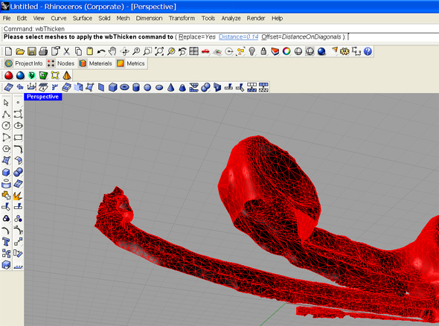The height and width of the screenshot is (326, 439).
Task: Open the Project Info tab
Action: pos(24,63)
